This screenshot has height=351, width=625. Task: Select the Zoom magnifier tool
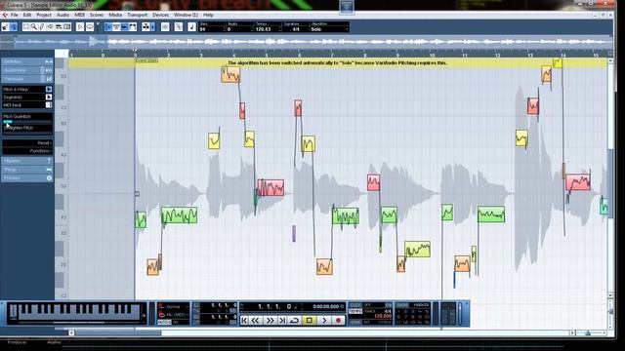click(x=34, y=27)
